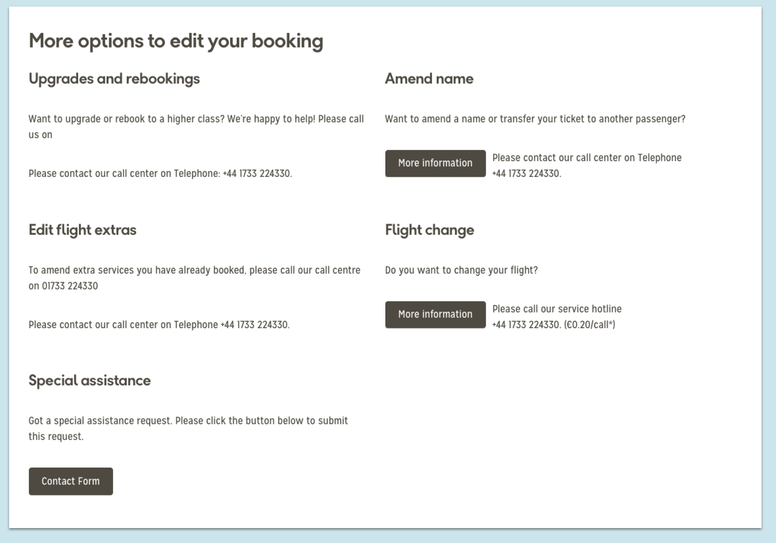Open the Contact Form button

click(x=70, y=481)
